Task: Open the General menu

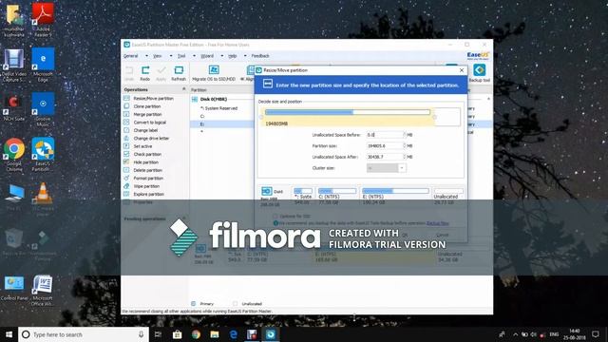Action: pos(131,56)
